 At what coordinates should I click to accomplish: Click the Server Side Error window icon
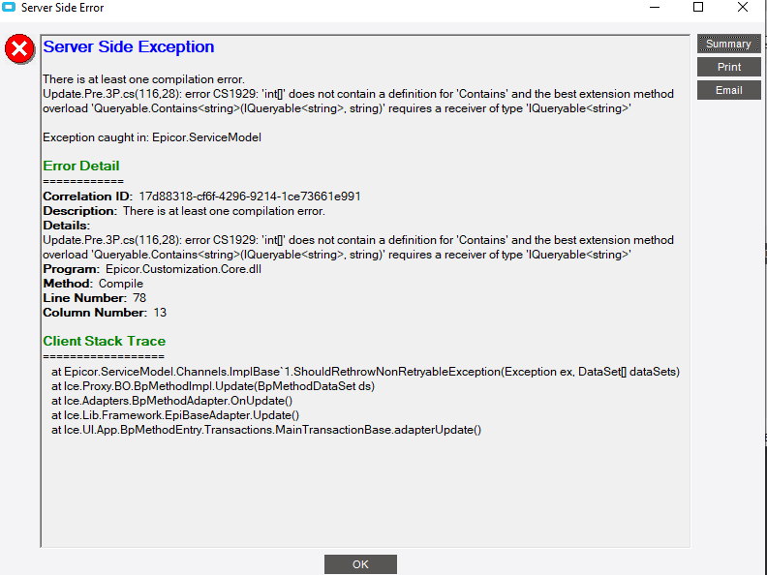[9, 8]
